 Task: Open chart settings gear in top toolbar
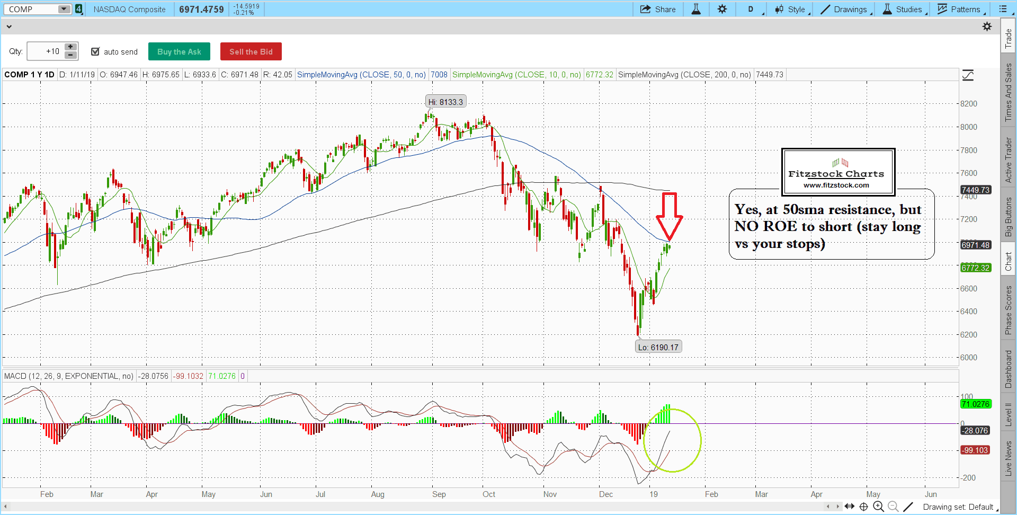click(x=722, y=9)
